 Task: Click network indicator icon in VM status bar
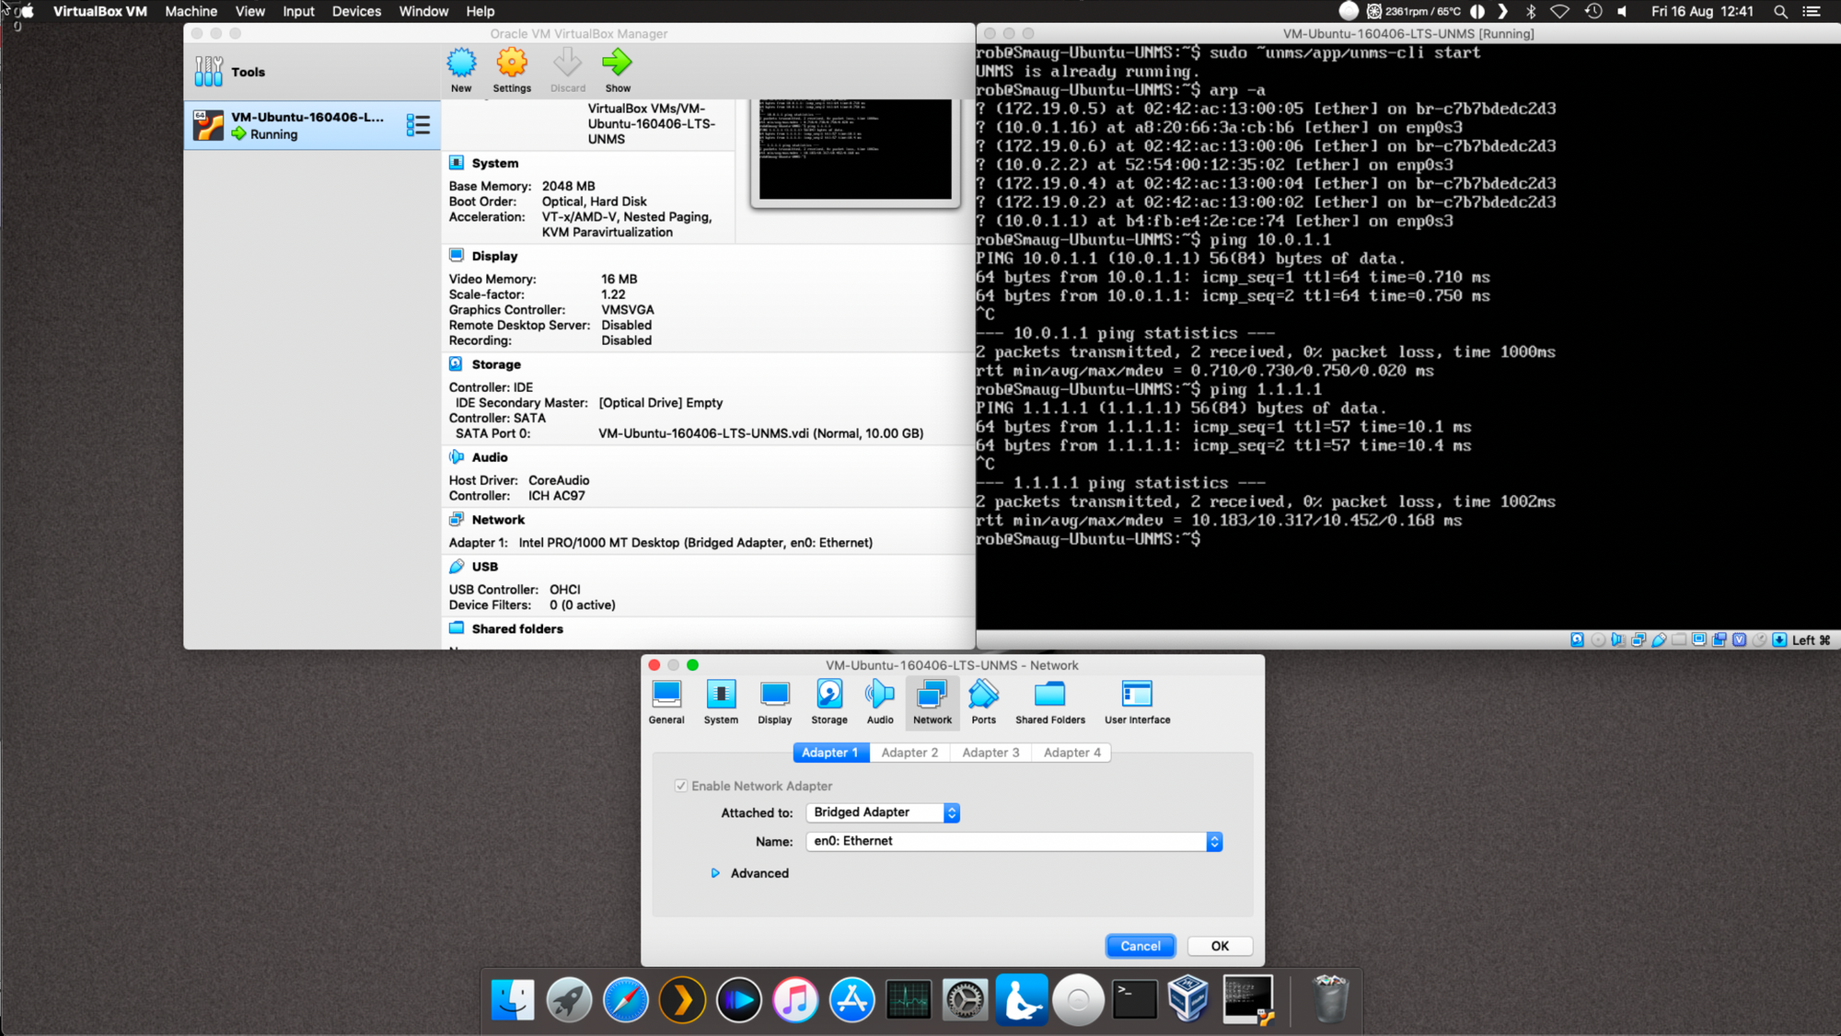[x=1638, y=639]
